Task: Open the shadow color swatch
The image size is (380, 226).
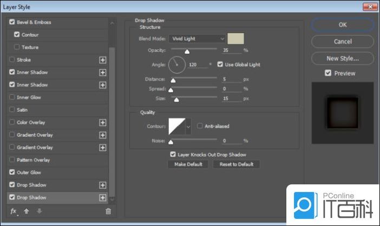Action: (235, 39)
